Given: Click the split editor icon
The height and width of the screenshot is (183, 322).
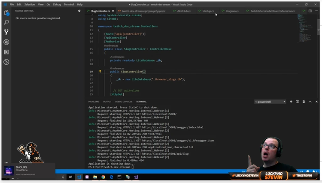Looking at the screenshot, I should pos(310,11).
